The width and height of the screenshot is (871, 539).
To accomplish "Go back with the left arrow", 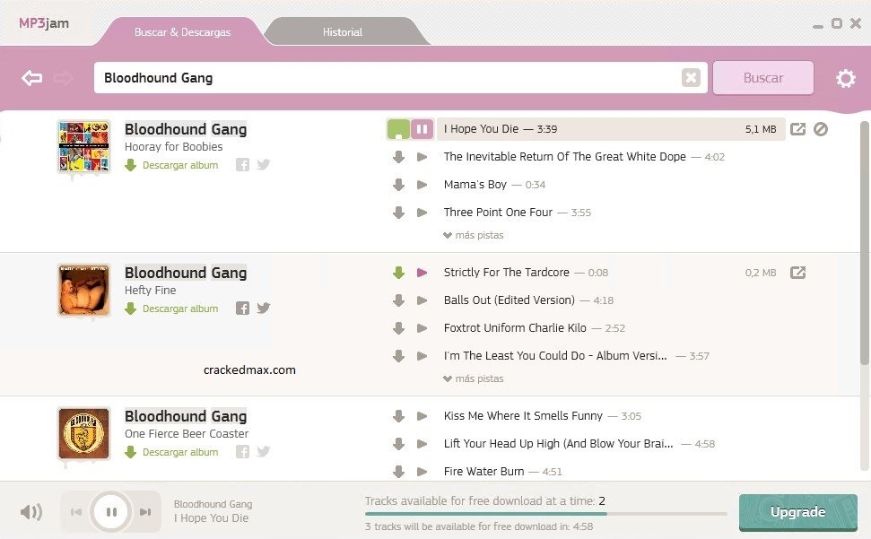I will 31,78.
